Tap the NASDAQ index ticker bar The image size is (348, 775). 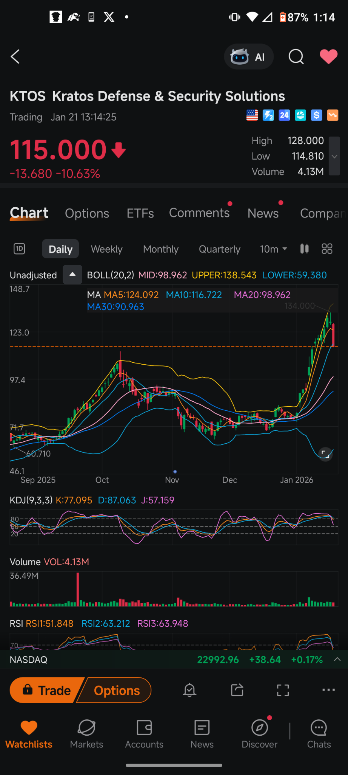[x=174, y=660]
